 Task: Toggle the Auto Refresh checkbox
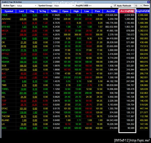115,6
